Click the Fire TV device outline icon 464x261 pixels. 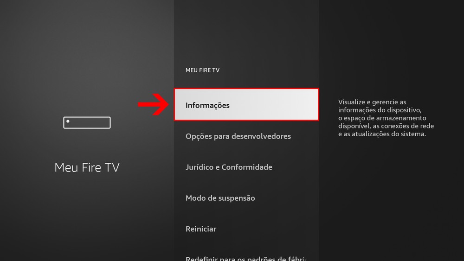87,123
